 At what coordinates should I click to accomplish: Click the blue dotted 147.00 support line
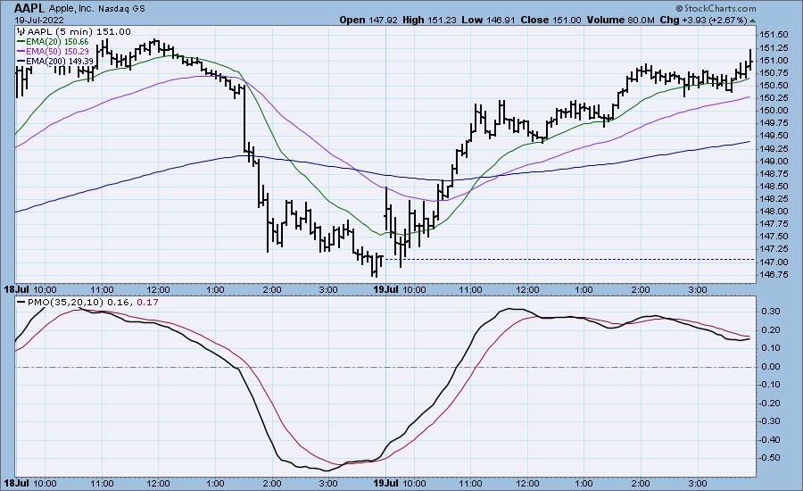[570, 260]
